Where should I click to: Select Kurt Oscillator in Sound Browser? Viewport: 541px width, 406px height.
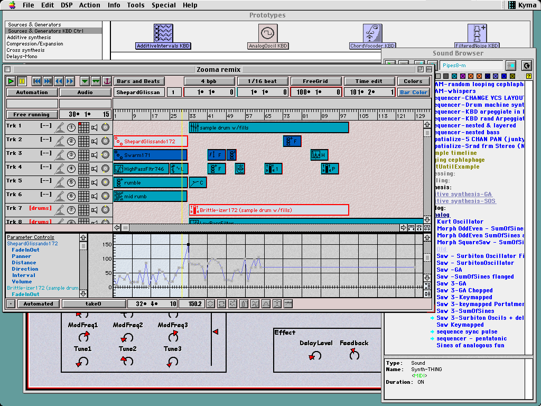click(460, 222)
